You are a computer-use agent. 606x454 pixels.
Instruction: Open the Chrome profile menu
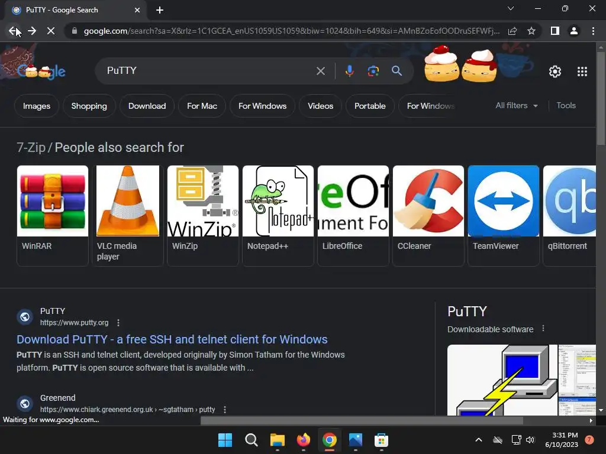[574, 31]
